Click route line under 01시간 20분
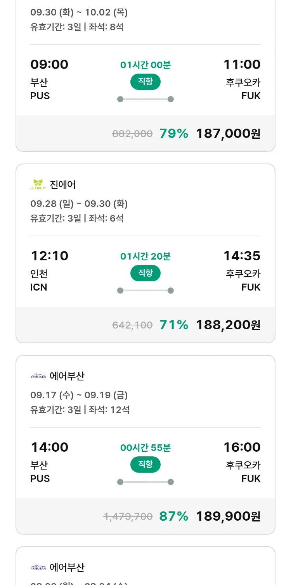This screenshot has height=585, width=291. tap(145, 291)
